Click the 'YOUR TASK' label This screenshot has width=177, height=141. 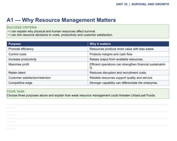click(x=16, y=92)
